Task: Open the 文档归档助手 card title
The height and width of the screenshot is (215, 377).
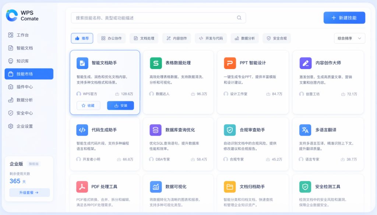Action: pos(252,187)
